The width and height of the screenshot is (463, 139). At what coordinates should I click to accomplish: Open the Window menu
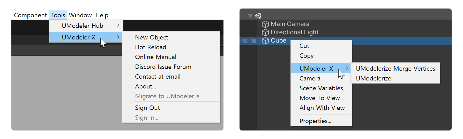pyautogui.click(x=80, y=15)
